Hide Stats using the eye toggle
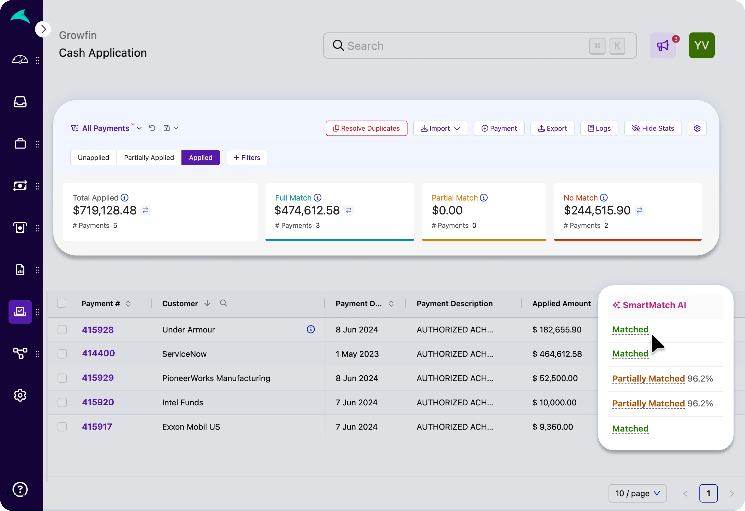The image size is (745, 511). click(653, 128)
